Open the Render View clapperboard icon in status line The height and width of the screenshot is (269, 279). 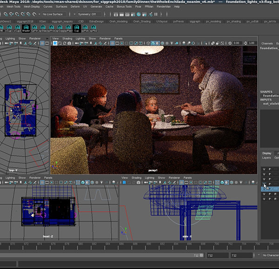point(116,14)
